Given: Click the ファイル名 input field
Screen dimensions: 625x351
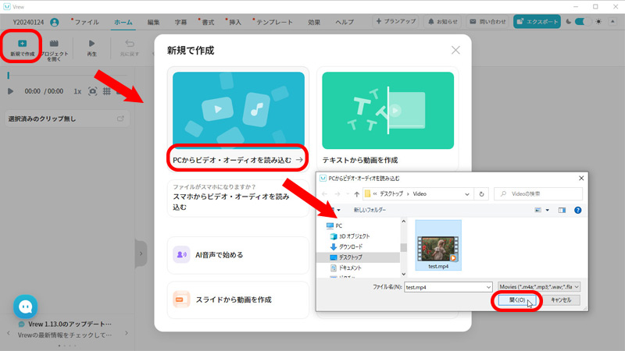Looking at the screenshot, I should click(445, 287).
